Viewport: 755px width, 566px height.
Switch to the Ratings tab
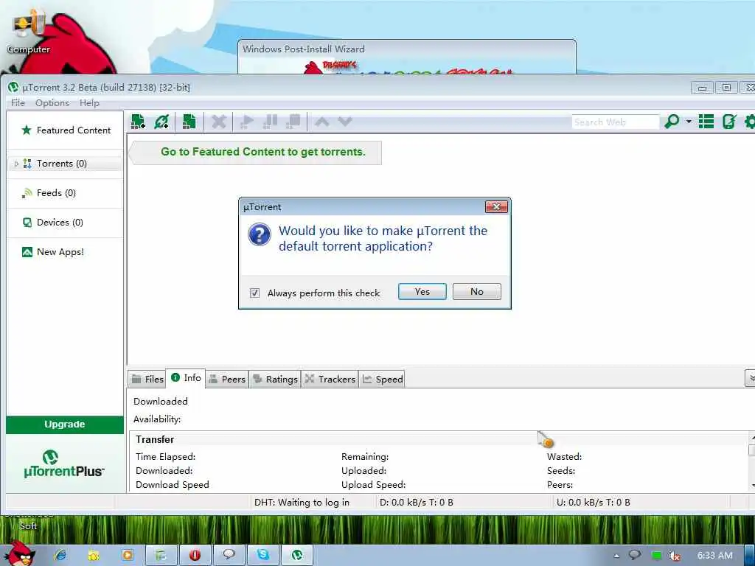pos(275,380)
